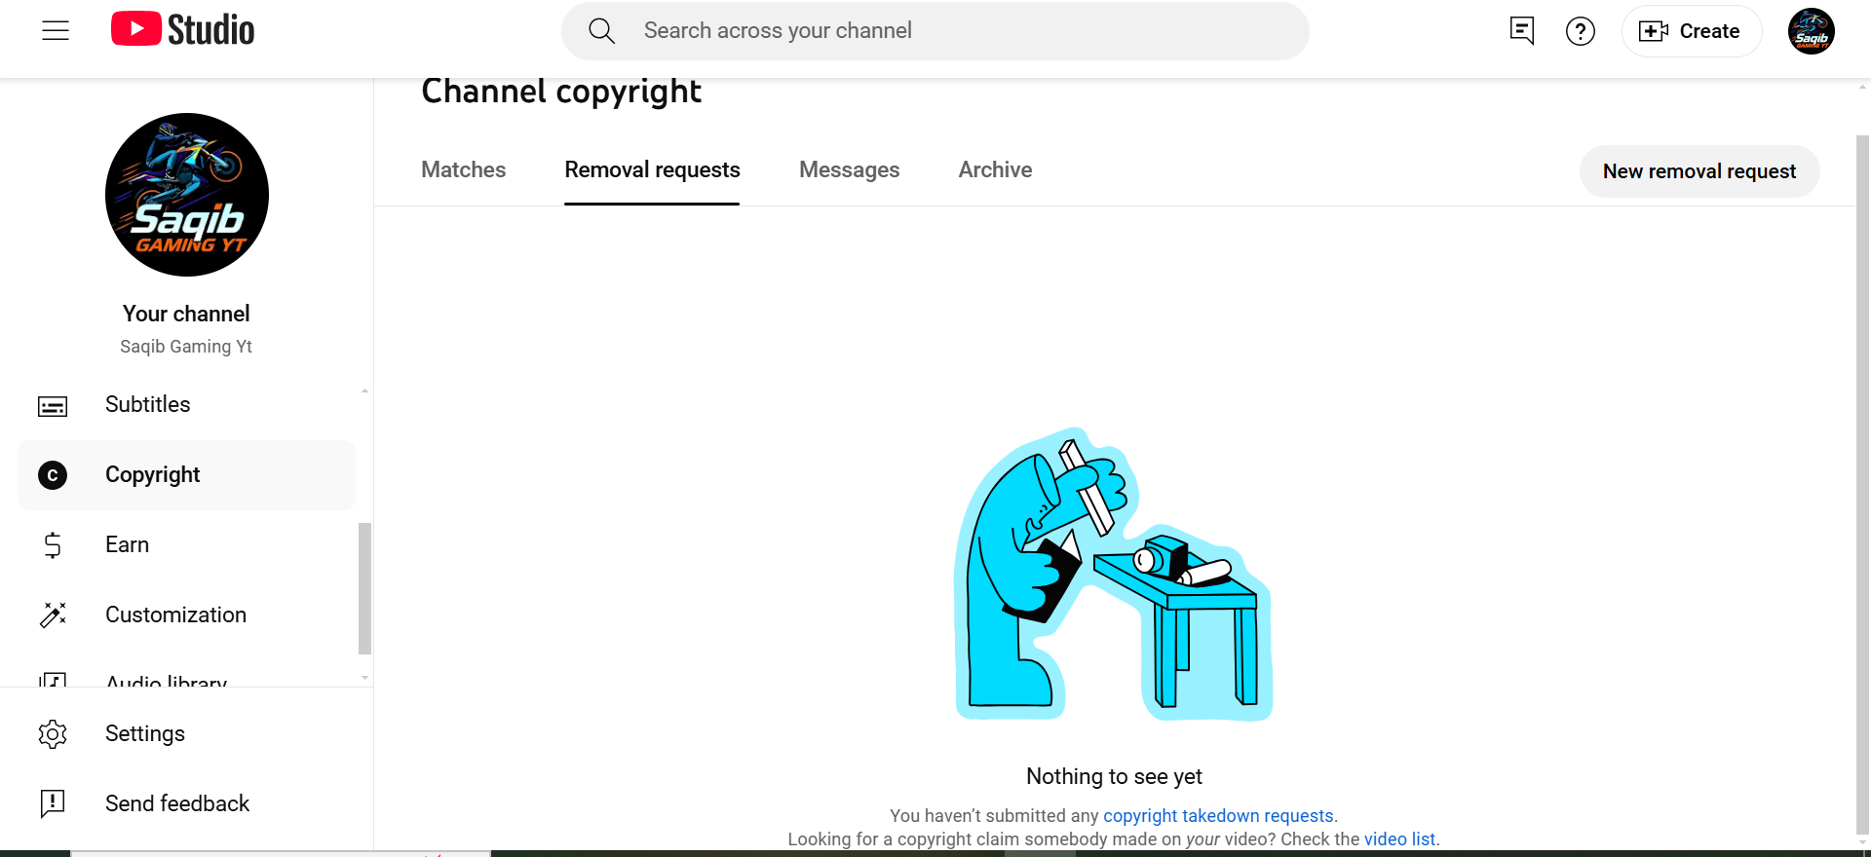Focus the Search across your channel field
The width and height of the screenshot is (1871, 857).
pos(935,31)
